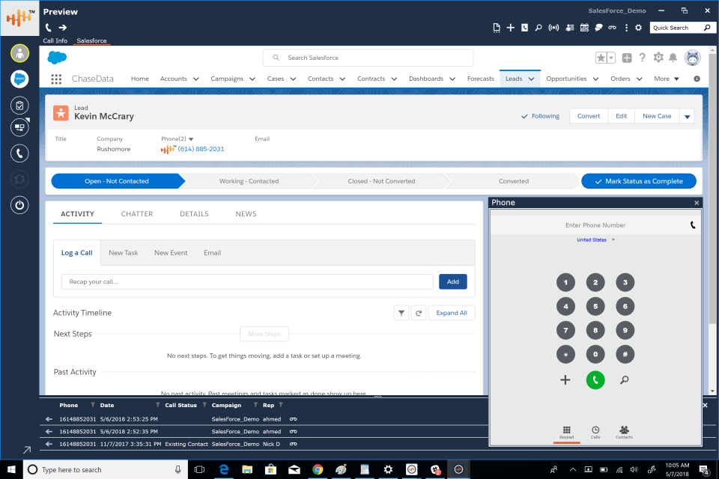Open the vertical dots menu in top toolbar
Screen dimensions: 719x479
tap(626, 28)
